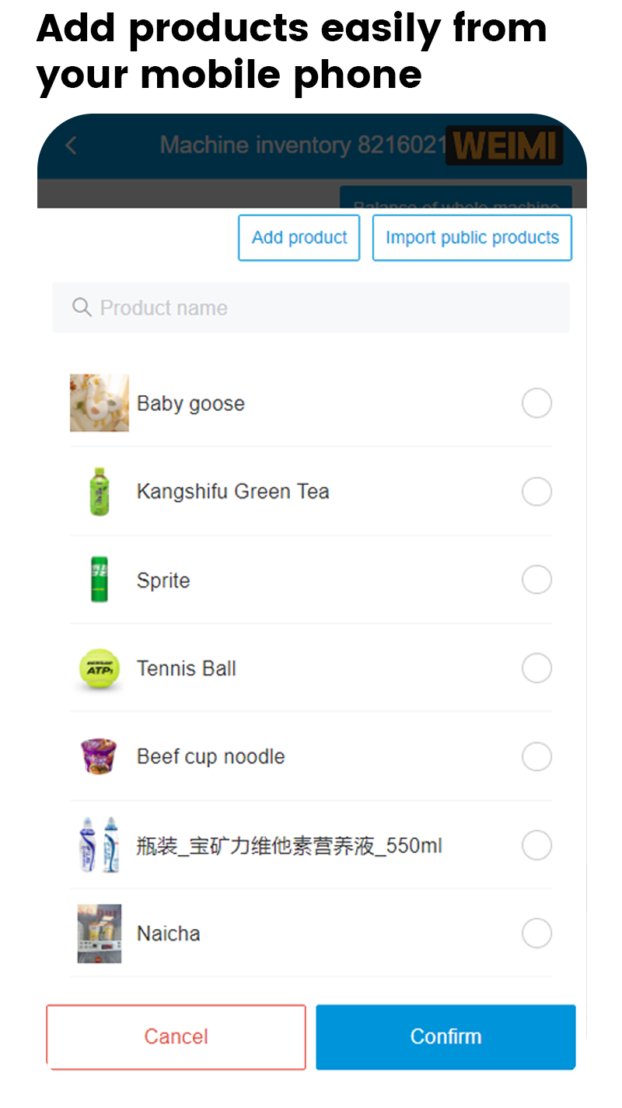This screenshot has height=1108, width=622.
Task: Select the Baby goose radio button
Action: [x=536, y=403]
